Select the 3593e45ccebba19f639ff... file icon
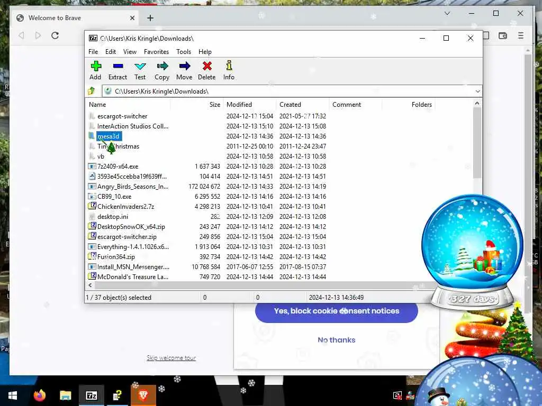 point(92,177)
